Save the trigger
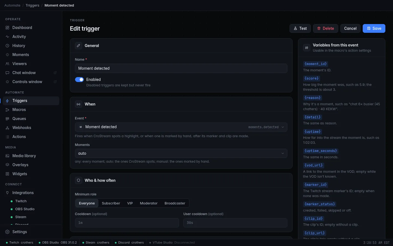Screen dimensions: 393x246 coord(374,28)
